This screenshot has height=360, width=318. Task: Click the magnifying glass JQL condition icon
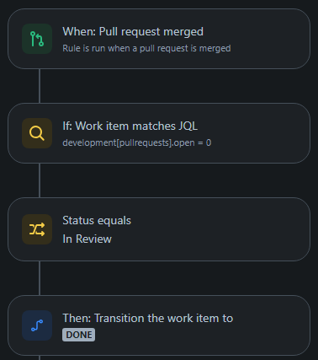click(x=37, y=133)
